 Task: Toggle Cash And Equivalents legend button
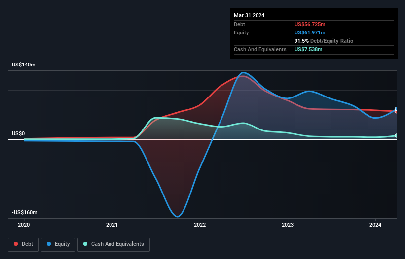pos(113,244)
